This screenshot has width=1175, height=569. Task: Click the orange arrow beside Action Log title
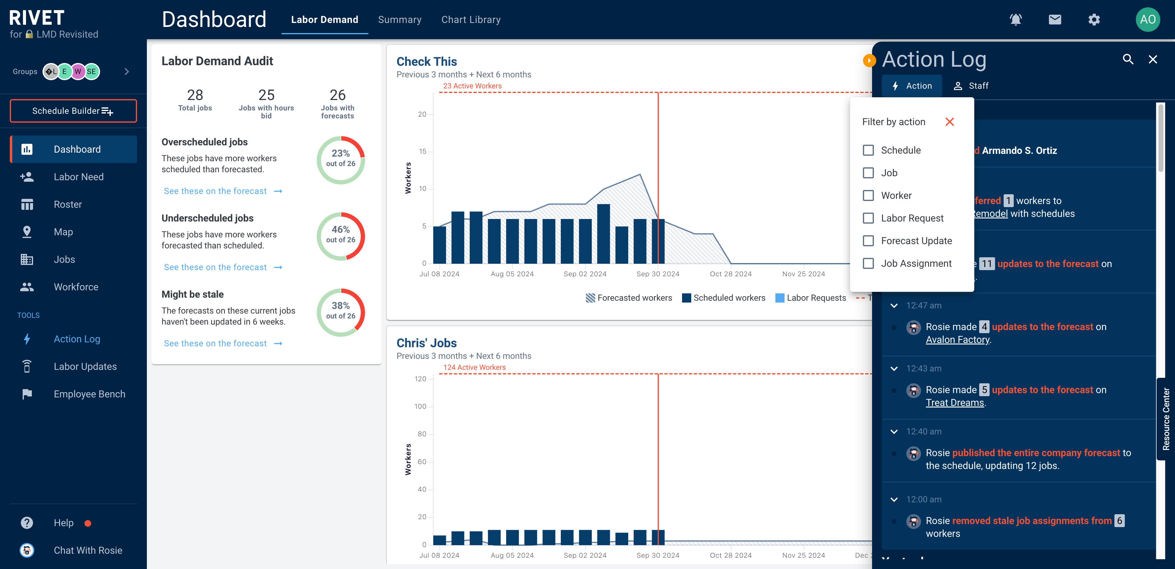click(x=869, y=60)
